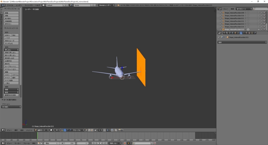Open the mesh Data properties icon
The height and width of the screenshot is (145, 268).
(244, 33)
